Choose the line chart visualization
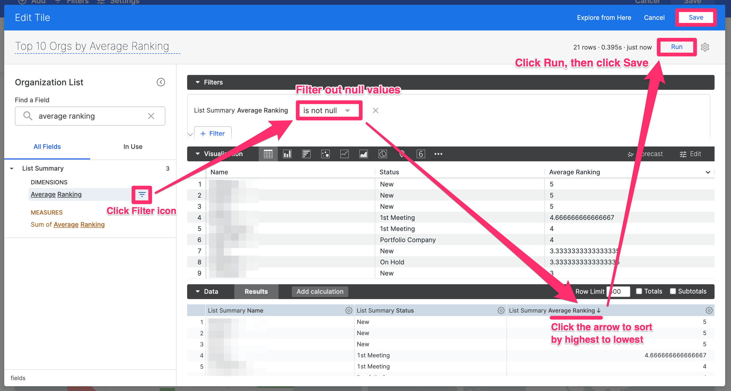The width and height of the screenshot is (731, 391). pyautogui.click(x=344, y=154)
